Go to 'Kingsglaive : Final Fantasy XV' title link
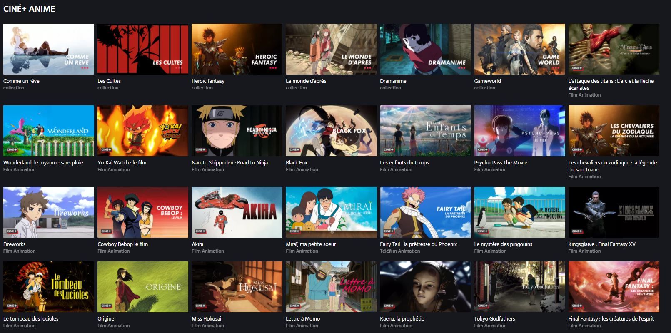 pyautogui.click(x=602, y=244)
